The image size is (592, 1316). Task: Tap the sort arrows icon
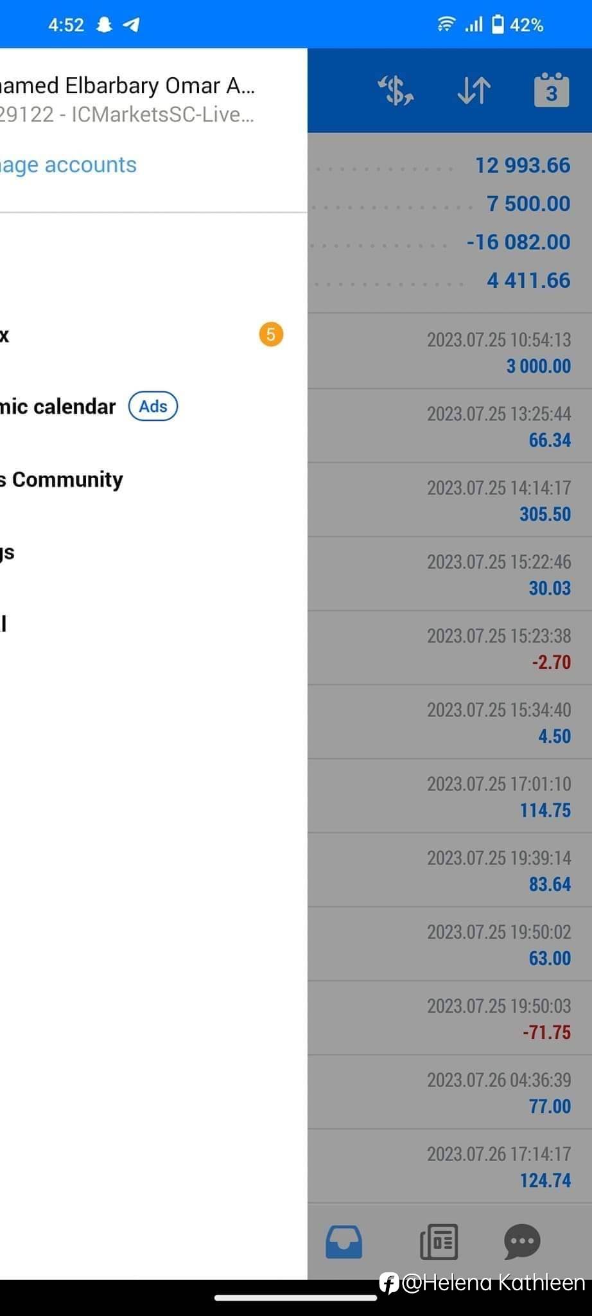coord(474,91)
